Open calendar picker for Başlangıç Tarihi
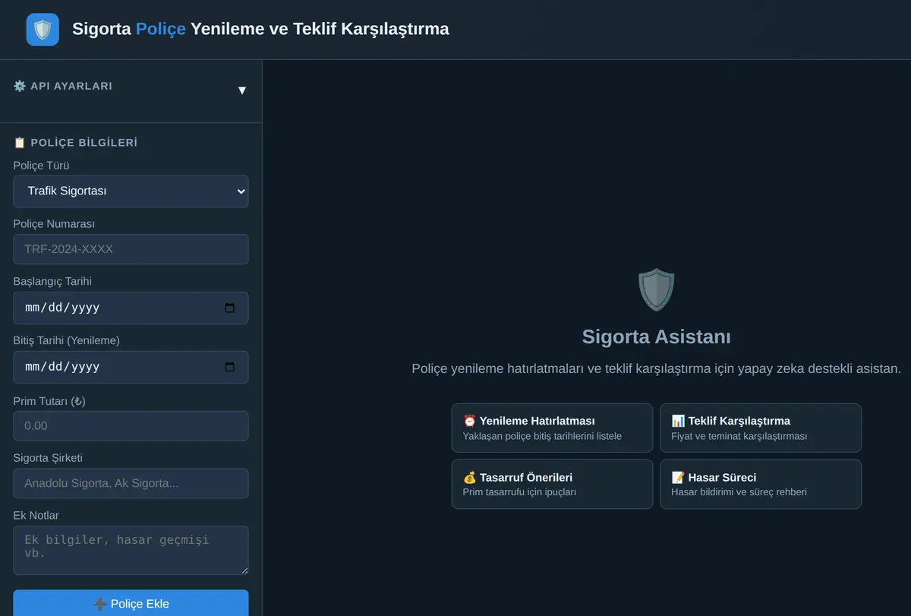 coord(230,308)
